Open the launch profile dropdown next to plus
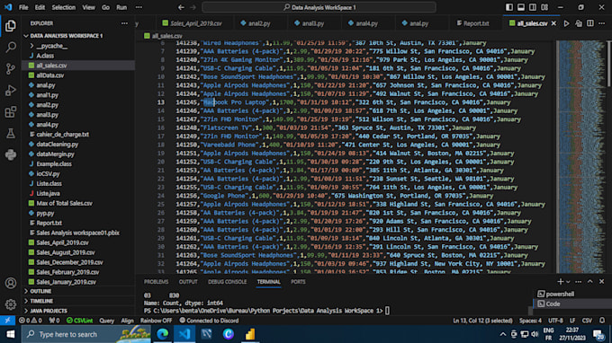The width and height of the screenshot is (612, 343). tap(568, 281)
